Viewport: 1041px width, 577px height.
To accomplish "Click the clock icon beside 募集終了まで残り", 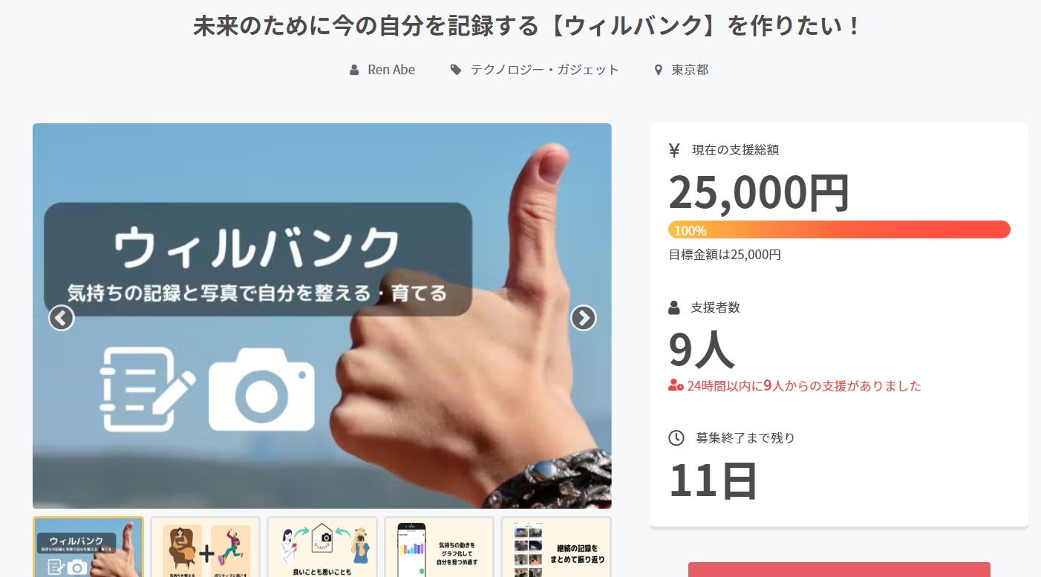I will click(676, 438).
